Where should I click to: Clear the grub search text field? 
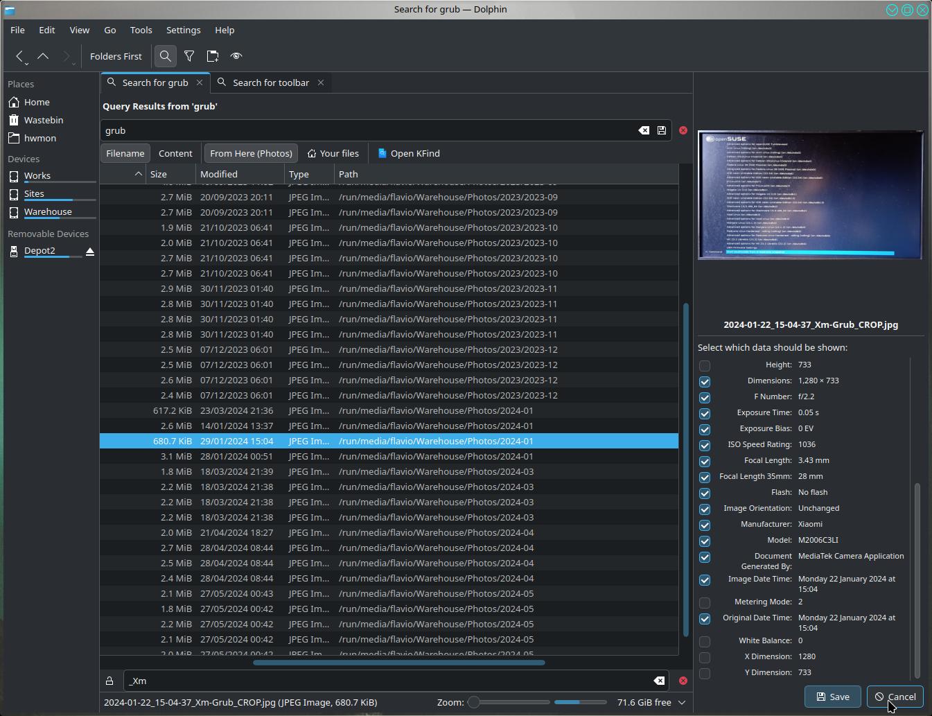point(644,130)
